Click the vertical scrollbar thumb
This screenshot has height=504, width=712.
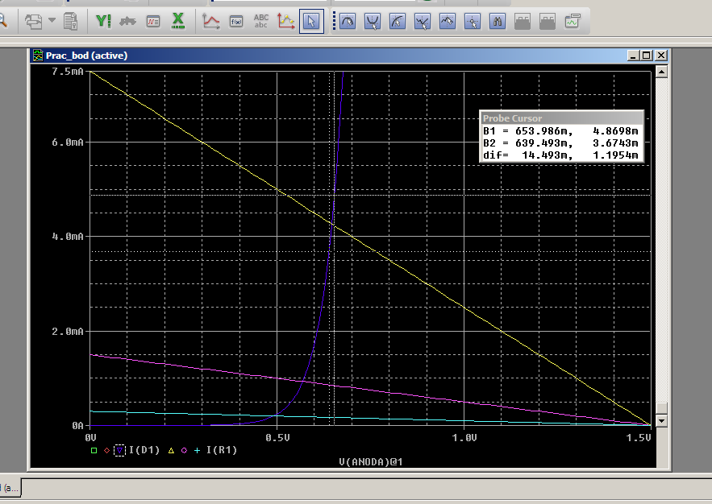point(661,408)
